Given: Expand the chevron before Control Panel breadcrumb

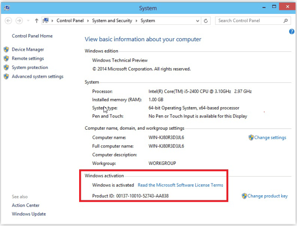Looking at the screenshot, I should pyautogui.click(x=52, y=20).
